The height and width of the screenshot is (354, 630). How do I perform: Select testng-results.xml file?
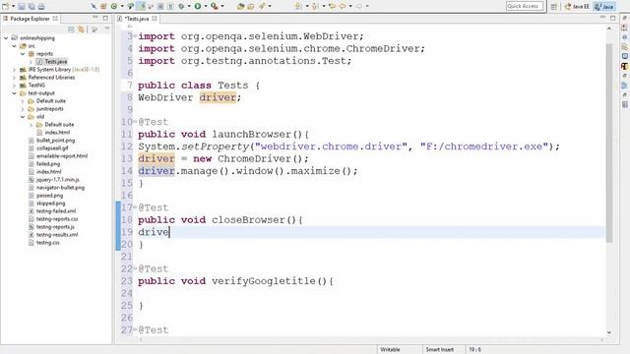[57, 234]
